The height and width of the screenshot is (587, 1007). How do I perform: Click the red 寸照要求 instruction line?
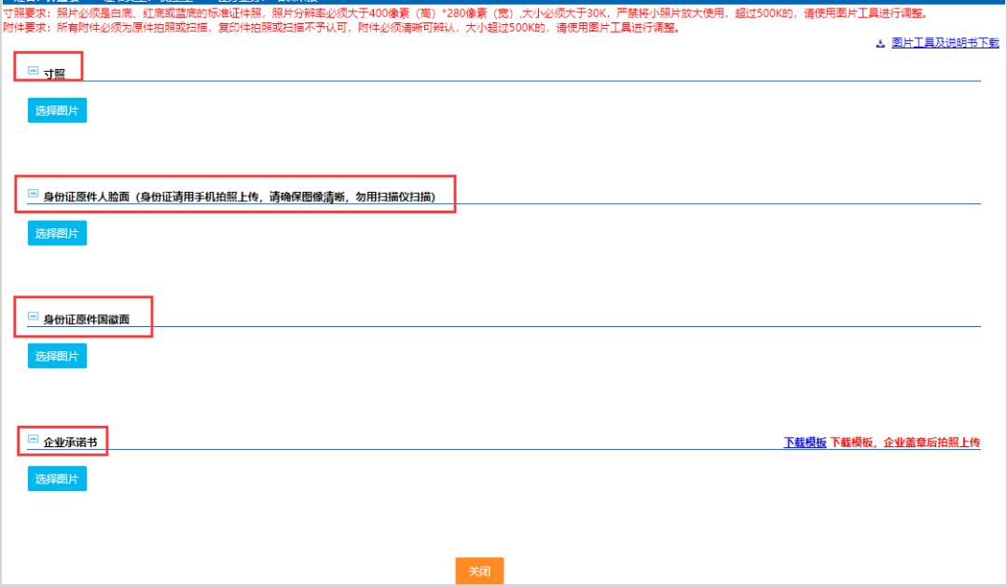point(466,14)
